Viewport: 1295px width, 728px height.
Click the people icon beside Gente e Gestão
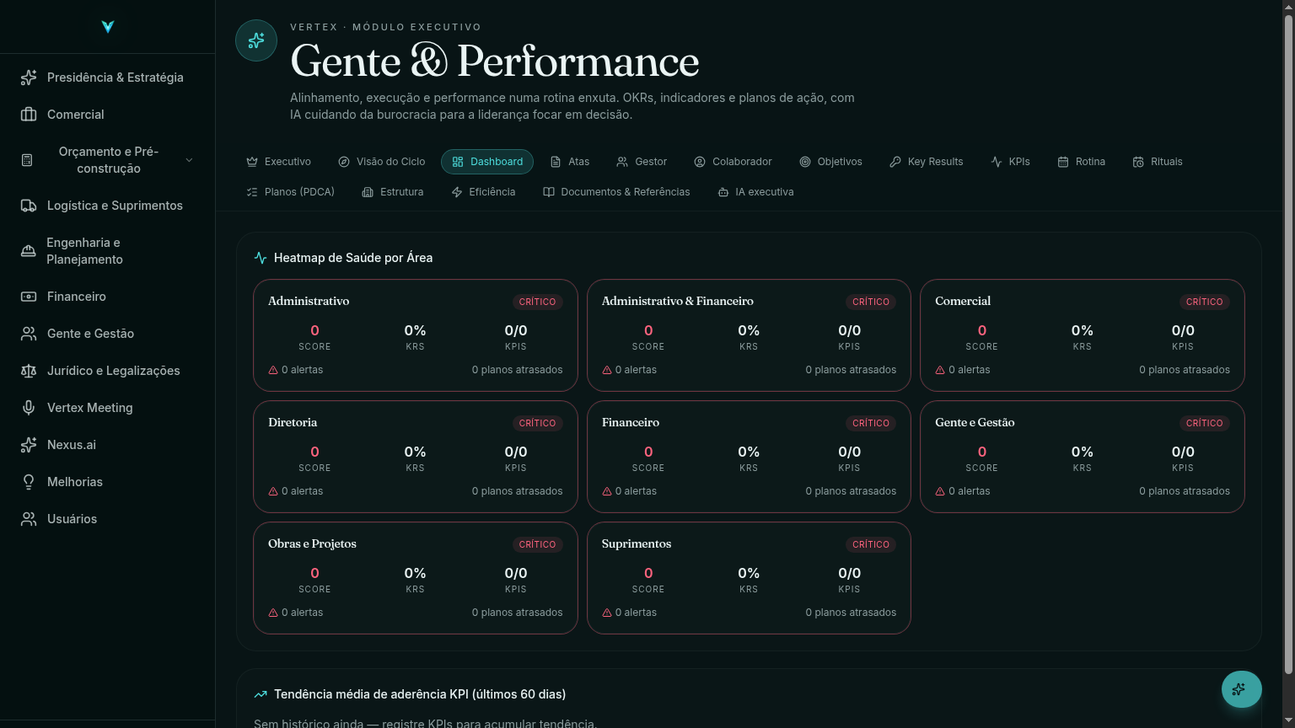(29, 334)
